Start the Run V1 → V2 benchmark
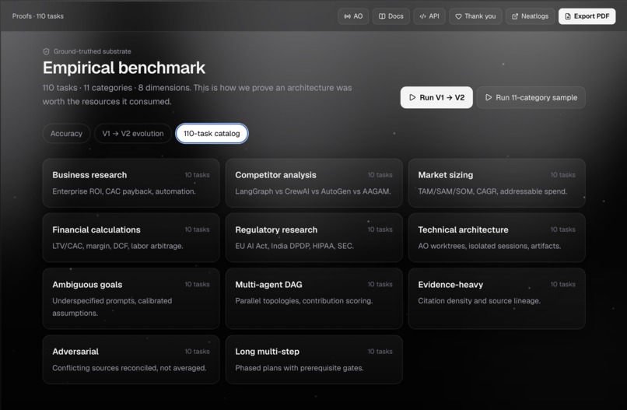The height and width of the screenshot is (410, 627). pyautogui.click(x=436, y=97)
